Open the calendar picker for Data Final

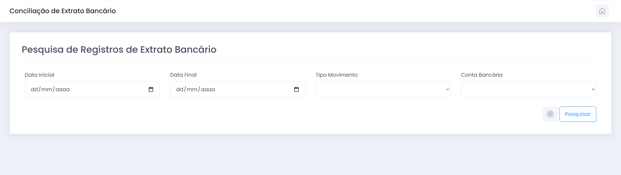[x=296, y=90]
